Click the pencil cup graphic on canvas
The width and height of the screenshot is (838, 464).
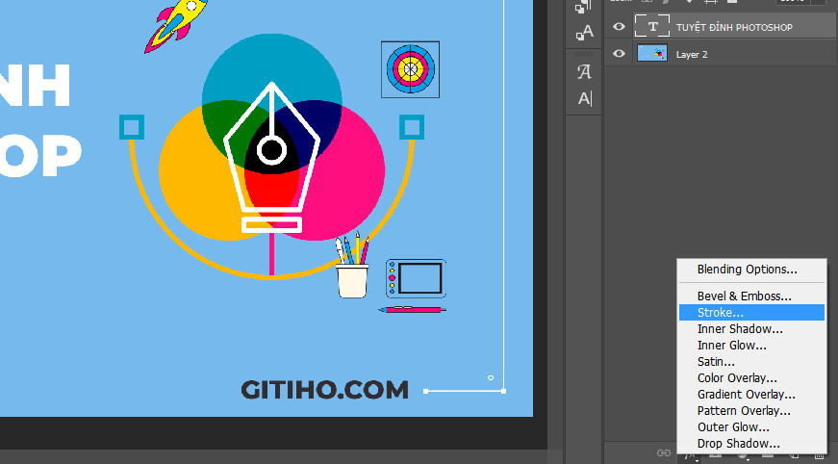click(x=353, y=266)
